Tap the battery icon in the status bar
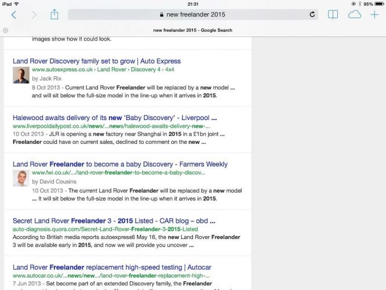 [379, 4]
